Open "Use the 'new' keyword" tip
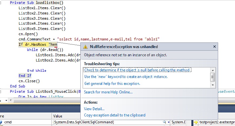 point(126,77)
